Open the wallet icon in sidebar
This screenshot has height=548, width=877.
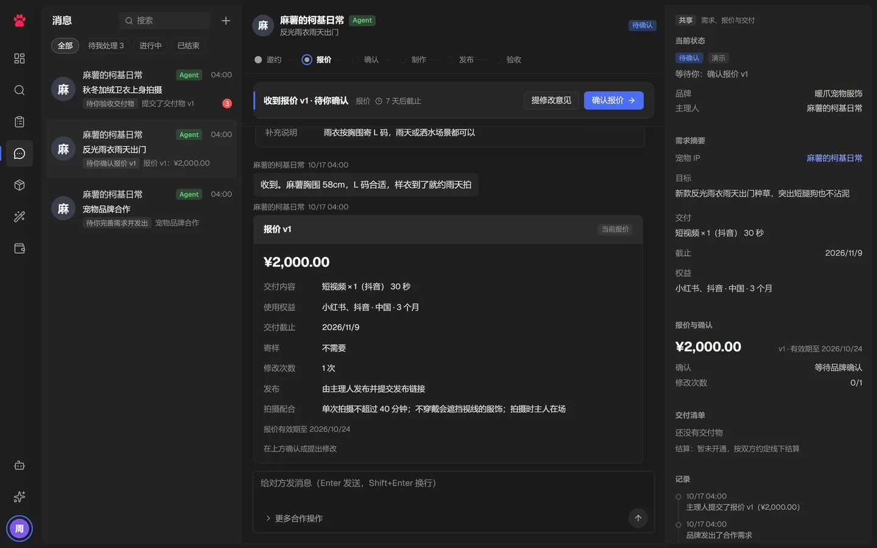[19, 248]
